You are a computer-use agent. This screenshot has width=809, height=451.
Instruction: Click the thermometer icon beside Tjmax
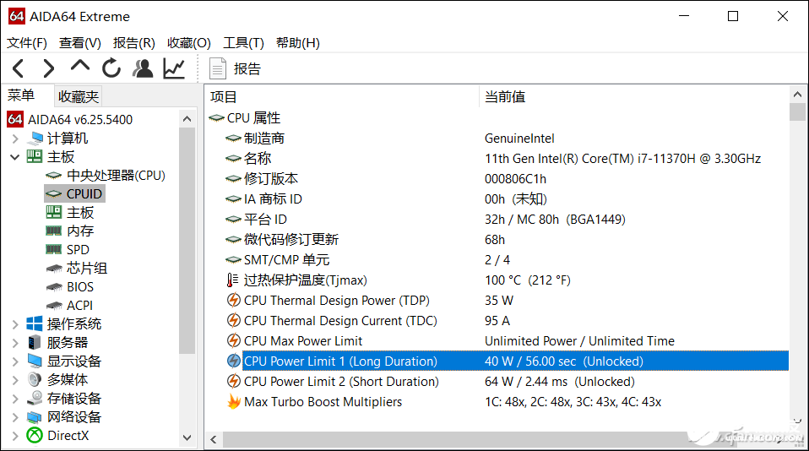(232, 280)
